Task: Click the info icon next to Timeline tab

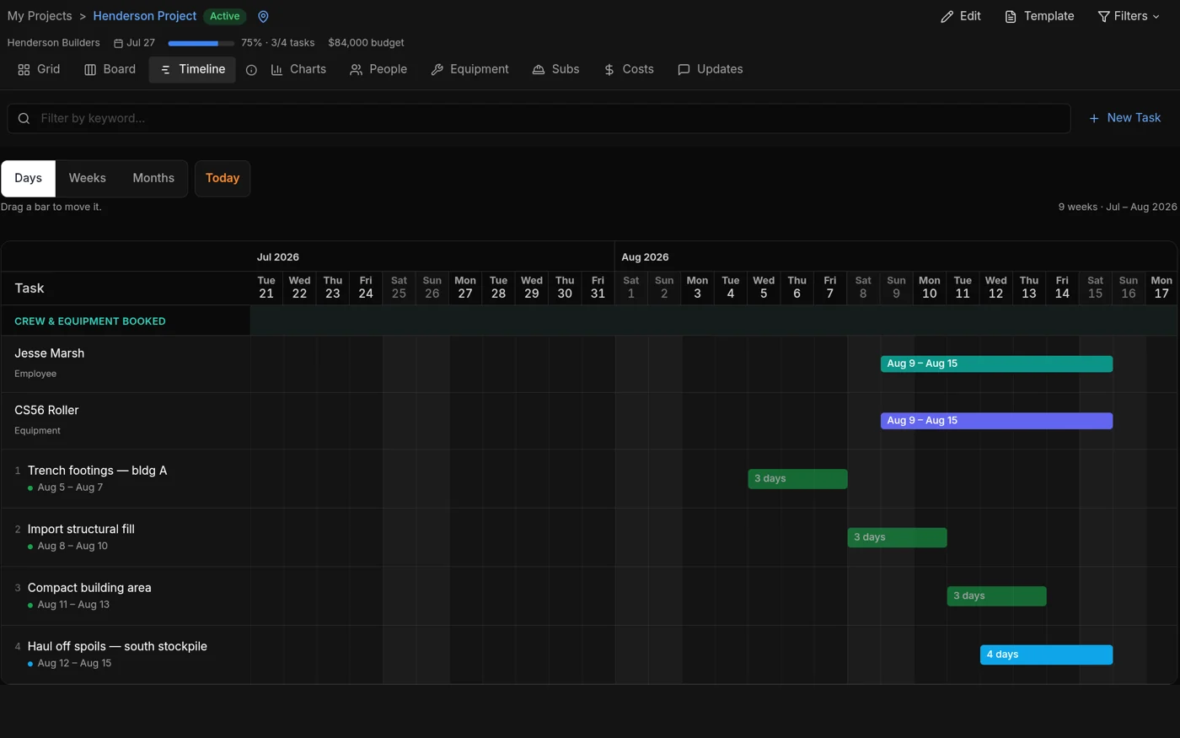Action: click(251, 70)
